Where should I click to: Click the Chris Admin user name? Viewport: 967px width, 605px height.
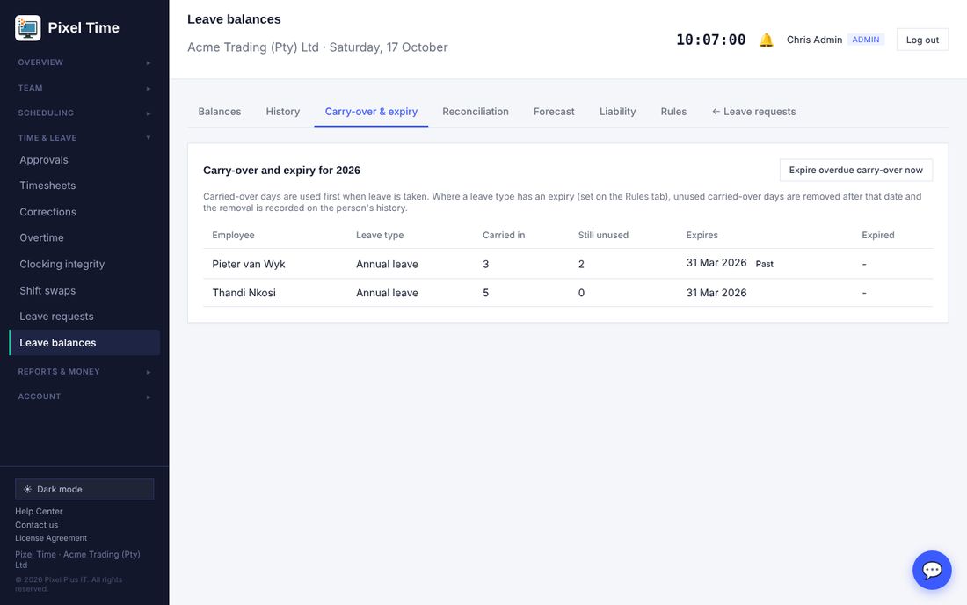tap(814, 40)
